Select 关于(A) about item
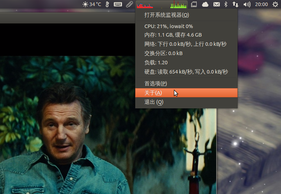 pyautogui.click(x=186, y=93)
